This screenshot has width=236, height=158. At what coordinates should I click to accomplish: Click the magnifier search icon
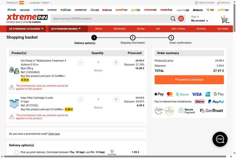pos(173,19)
